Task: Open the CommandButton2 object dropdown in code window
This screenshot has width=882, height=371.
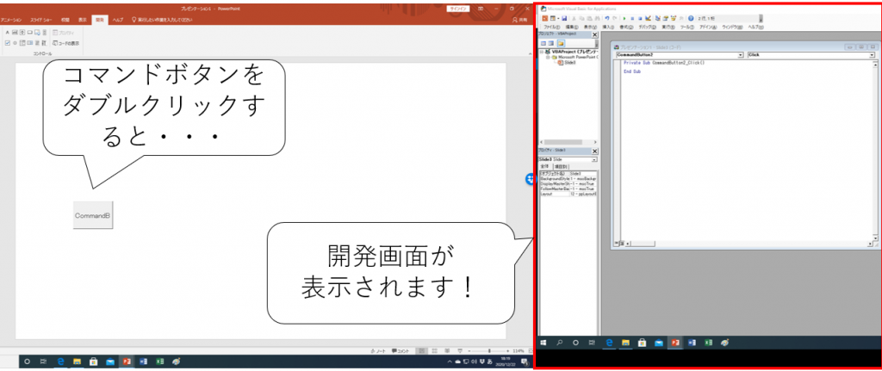Action: pos(740,55)
